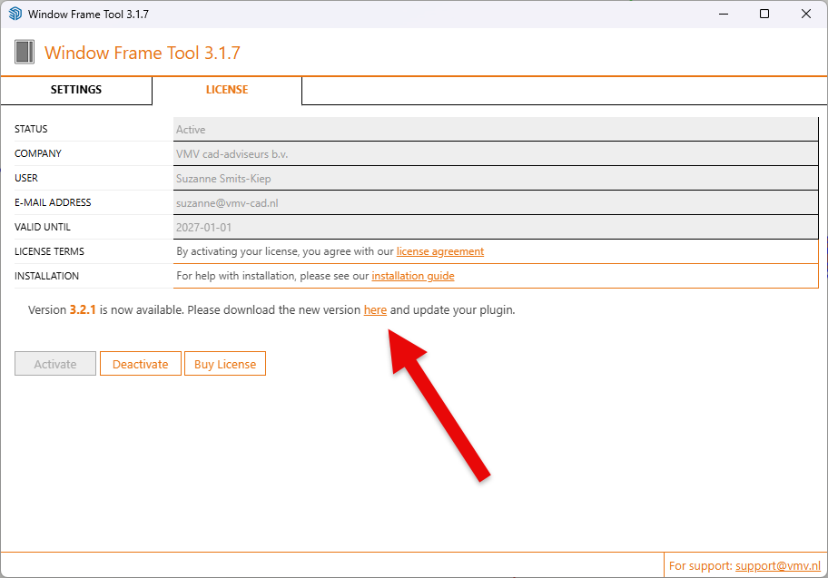Click the SketchUp icon in the title bar

tap(15, 15)
